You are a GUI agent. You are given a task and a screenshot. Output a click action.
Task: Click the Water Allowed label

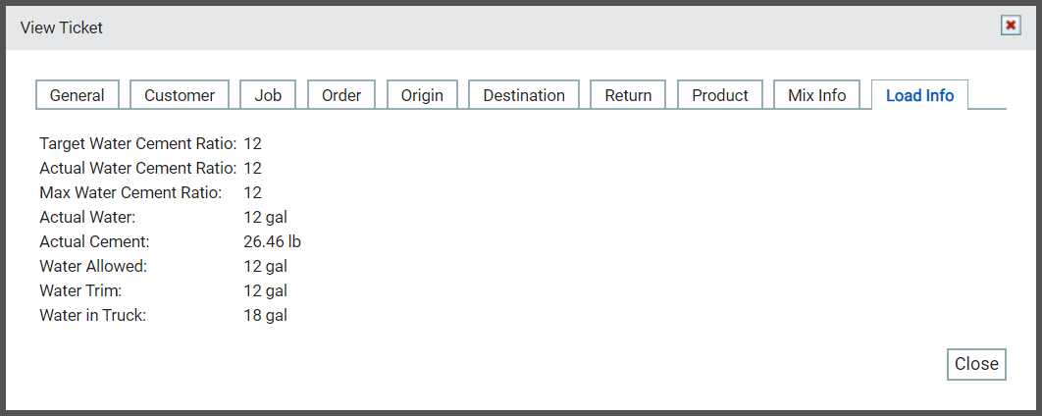point(93,266)
